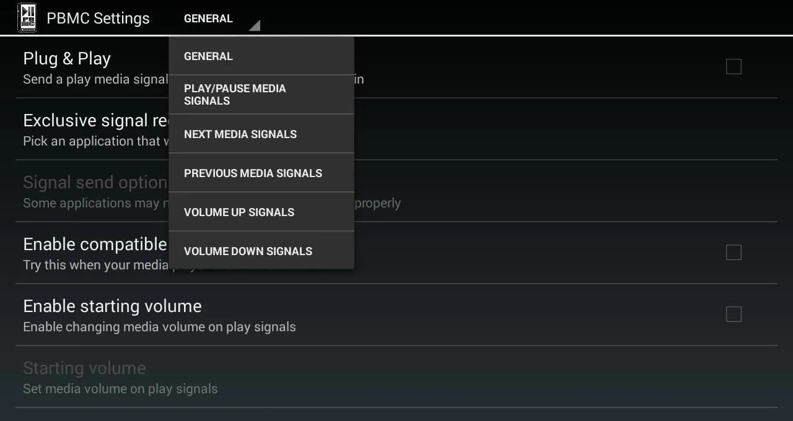793x421 pixels.
Task: Pick NEXT MEDIA SIGNALS entry
Action: pyautogui.click(x=261, y=134)
